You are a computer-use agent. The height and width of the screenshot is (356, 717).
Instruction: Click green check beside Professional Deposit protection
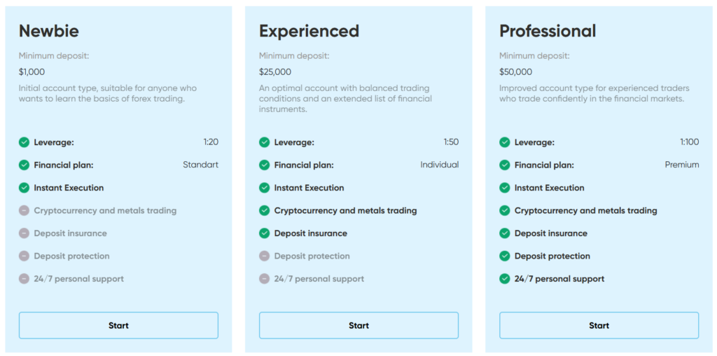504,256
